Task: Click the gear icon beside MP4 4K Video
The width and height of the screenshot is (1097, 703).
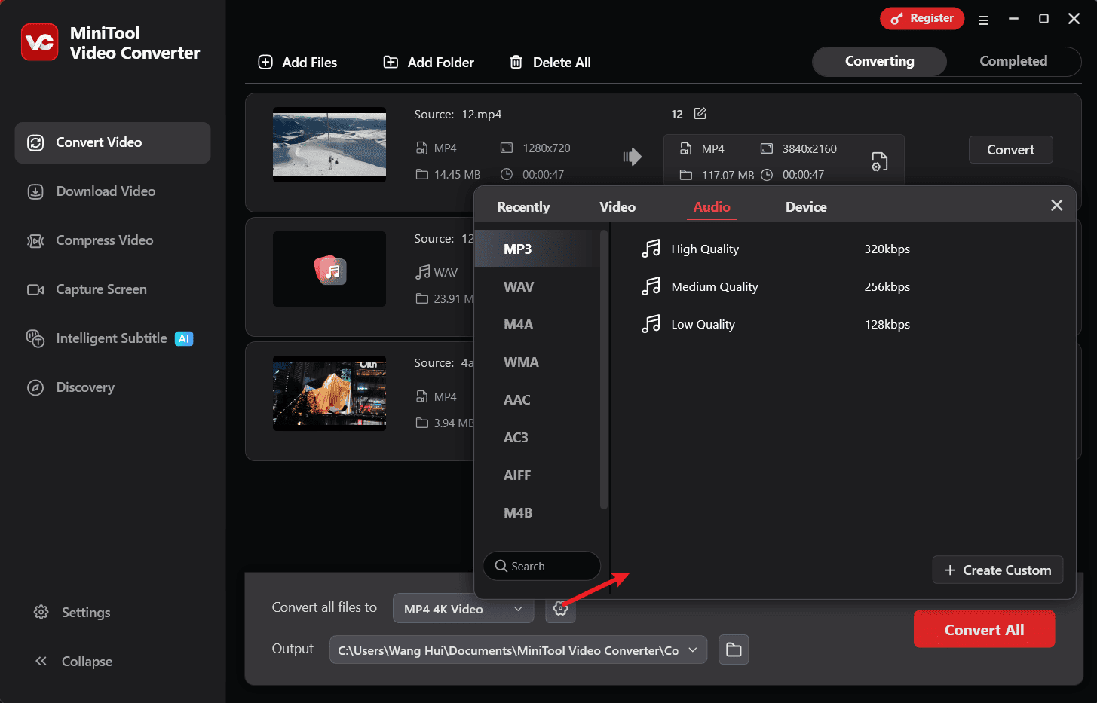Action: [560, 609]
